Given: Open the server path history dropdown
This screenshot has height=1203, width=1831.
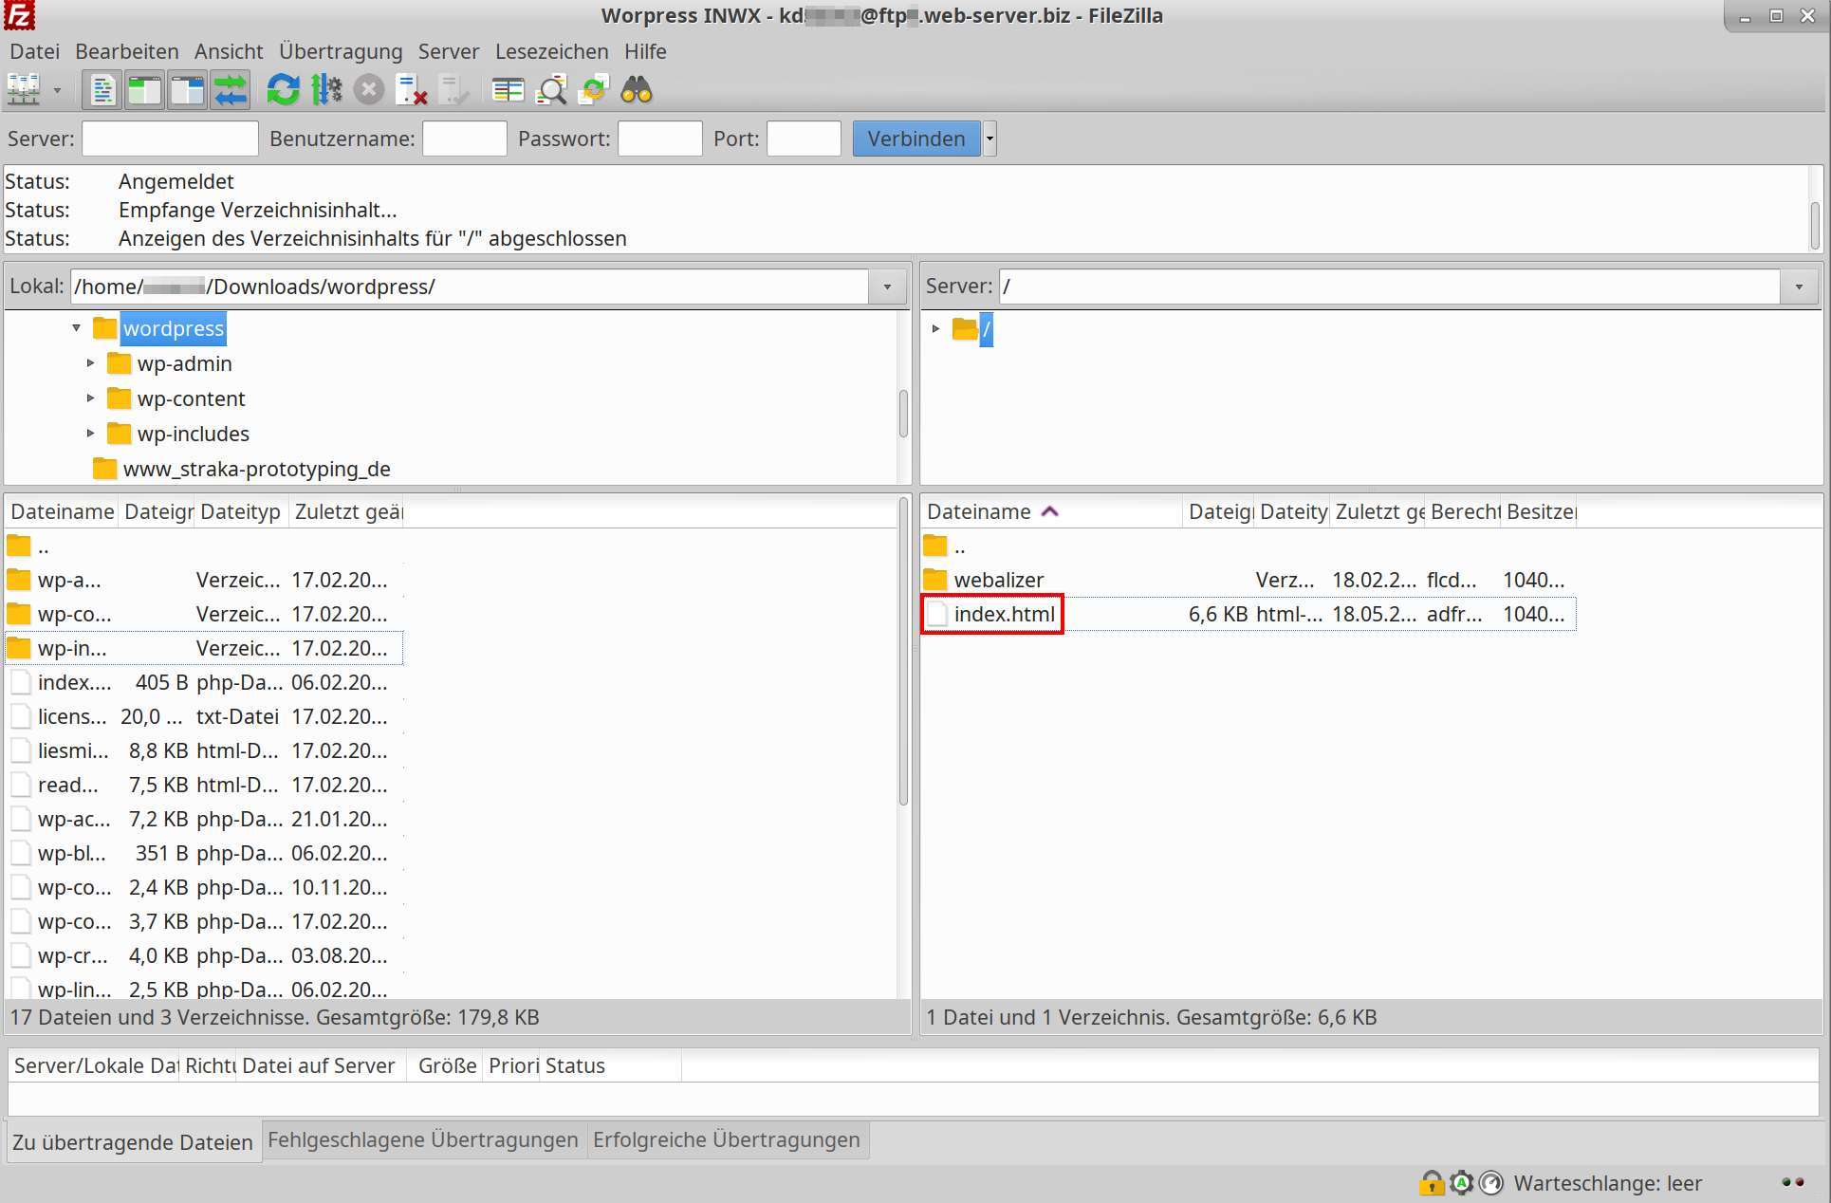Looking at the screenshot, I should coord(1798,287).
